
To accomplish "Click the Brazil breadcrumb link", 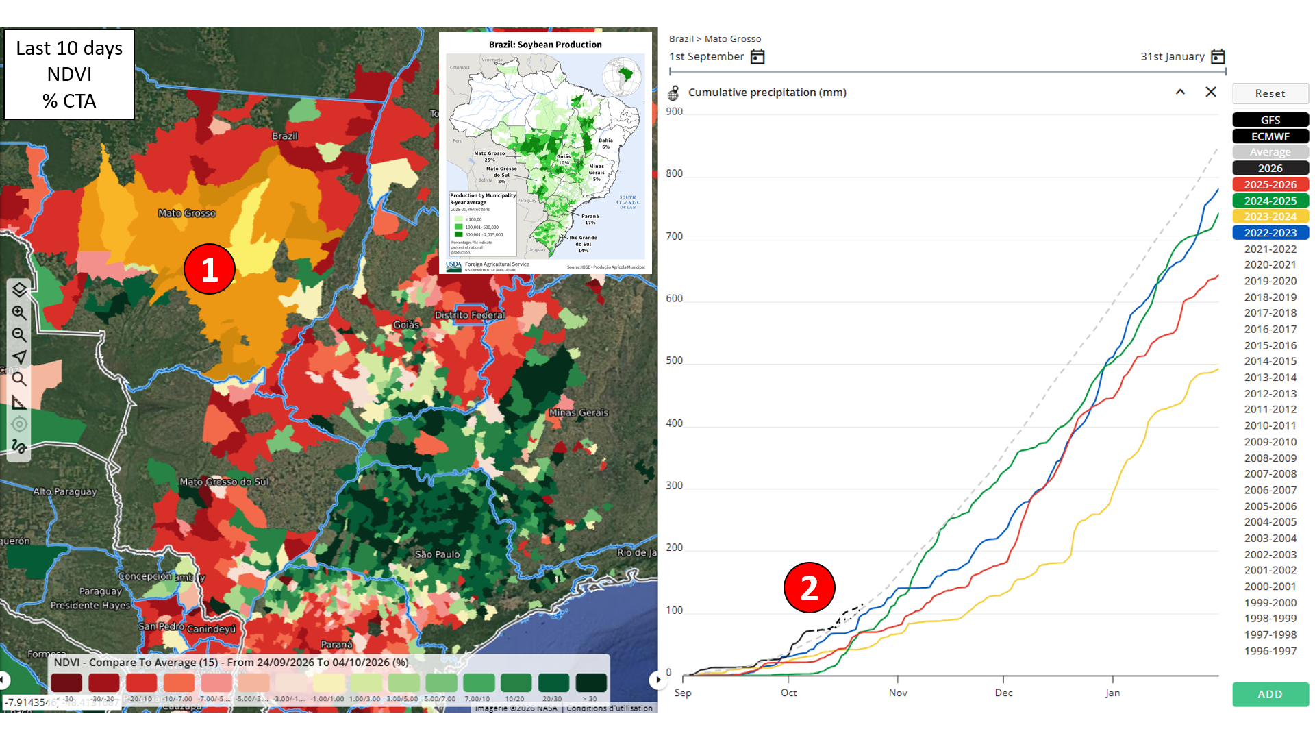I will pos(681,39).
